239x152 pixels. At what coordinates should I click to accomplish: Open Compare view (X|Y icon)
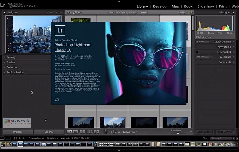click(x=83, y=132)
